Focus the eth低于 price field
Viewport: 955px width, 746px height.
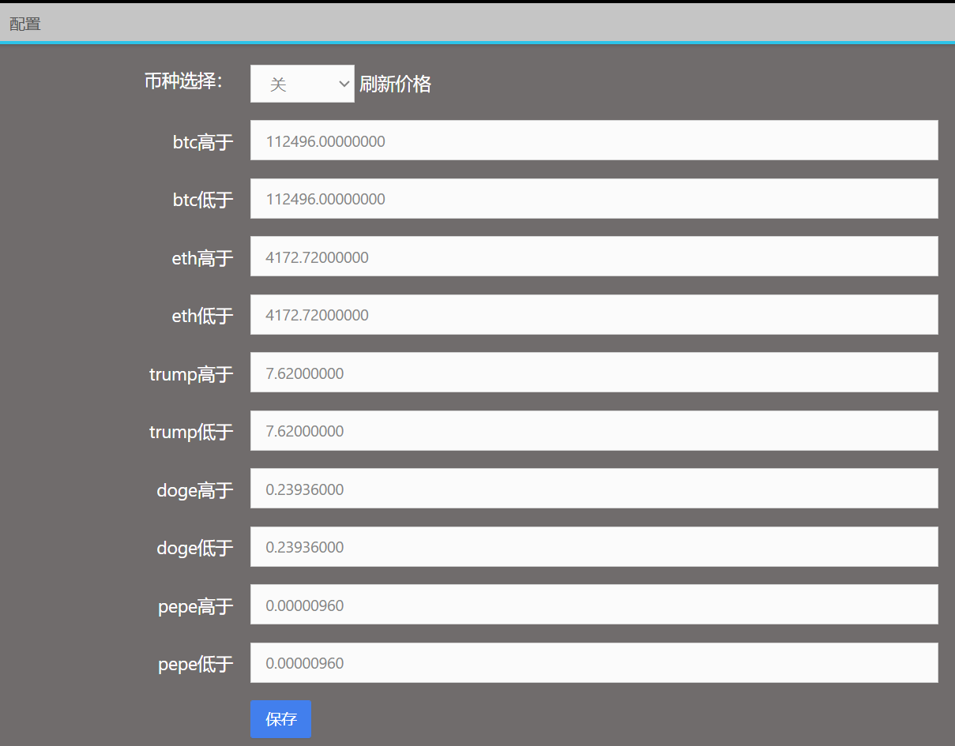pyautogui.click(x=593, y=315)
